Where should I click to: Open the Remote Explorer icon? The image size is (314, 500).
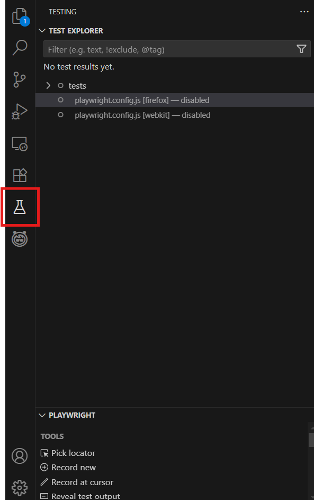20,144
